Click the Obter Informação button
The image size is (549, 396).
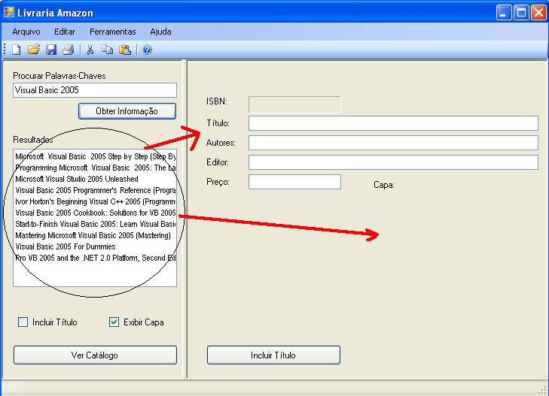click(x=127, y=111)
